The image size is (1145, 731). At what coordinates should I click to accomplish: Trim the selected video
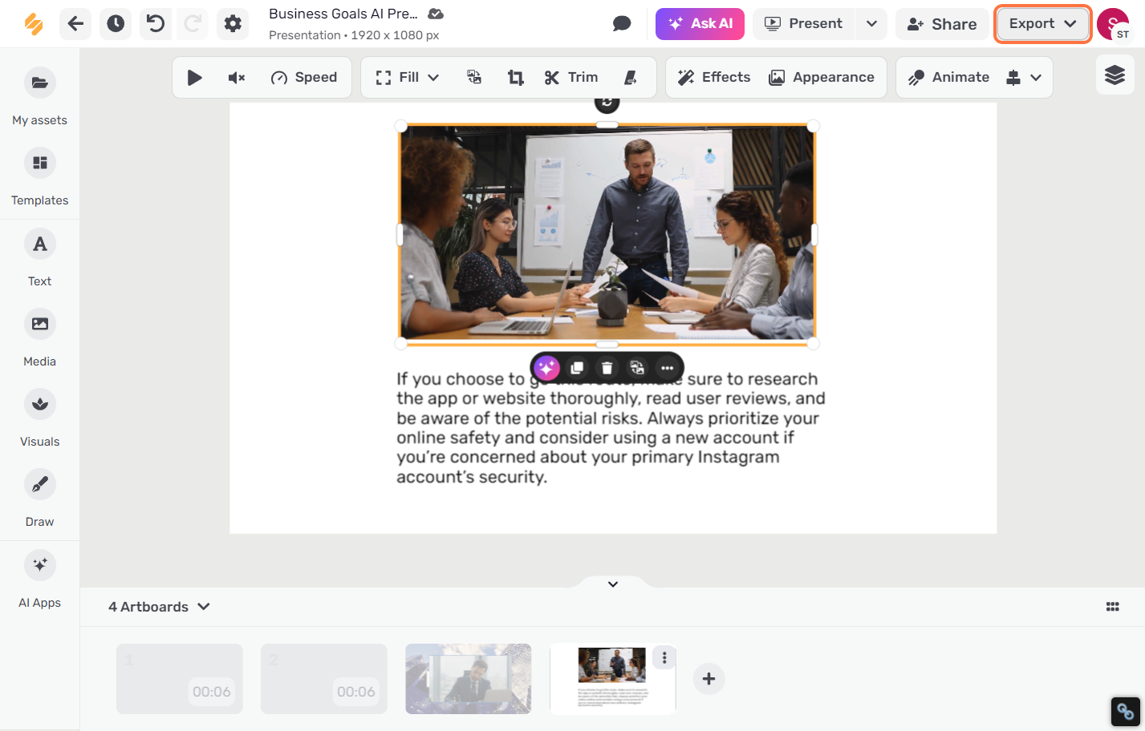571,77
